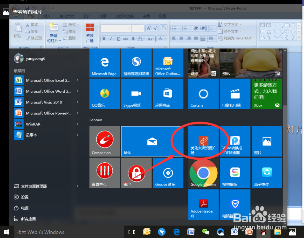Launch the Lenovo Companion tile
Screen dimensions: 304x238
pos(105,141)
